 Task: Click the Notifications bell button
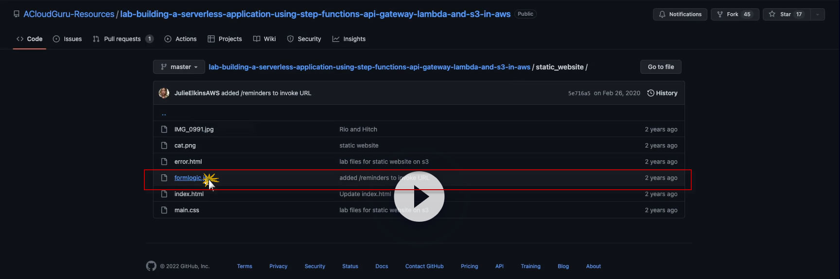[680, 15]
